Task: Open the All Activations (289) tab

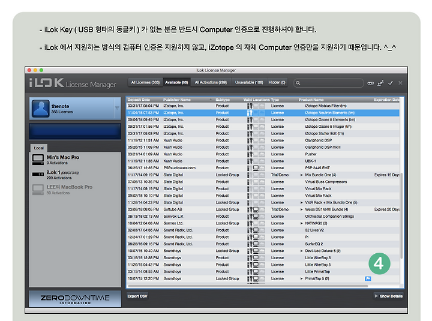Action: pyautogui.click(x=211, y=82)
